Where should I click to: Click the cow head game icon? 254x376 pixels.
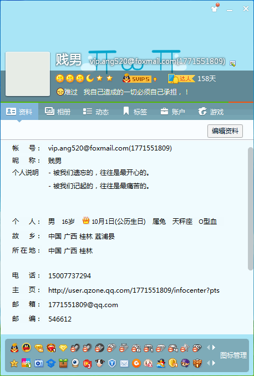(100, 363)
